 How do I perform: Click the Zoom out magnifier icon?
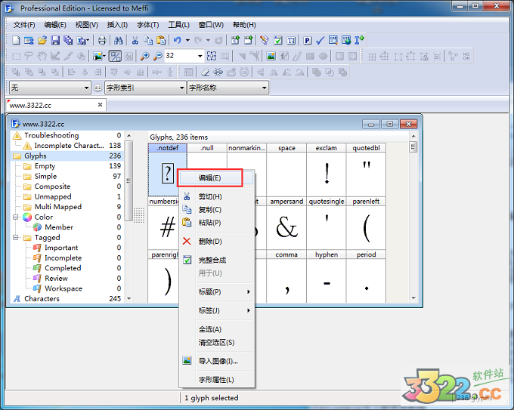[x=157, y=56]
